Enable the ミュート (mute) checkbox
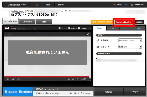Screen dimensions: 147x97 click(60, 28)
